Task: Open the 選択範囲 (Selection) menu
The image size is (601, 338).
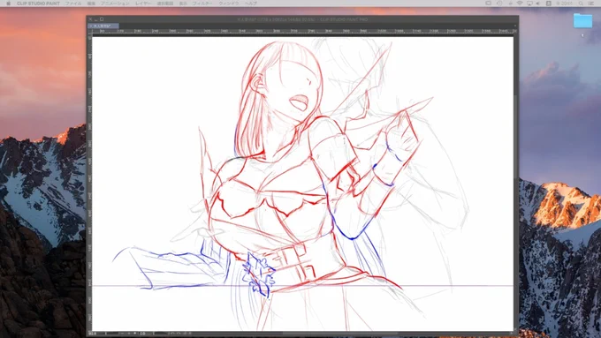Action: pos(164,3)
